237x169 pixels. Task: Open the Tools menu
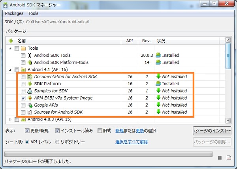point(33,13)
